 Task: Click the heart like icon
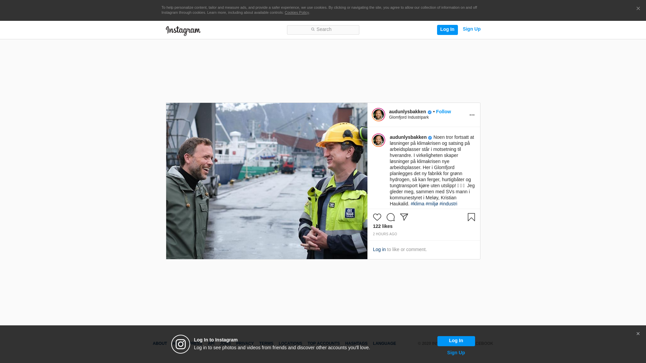[x=377, y=217]
